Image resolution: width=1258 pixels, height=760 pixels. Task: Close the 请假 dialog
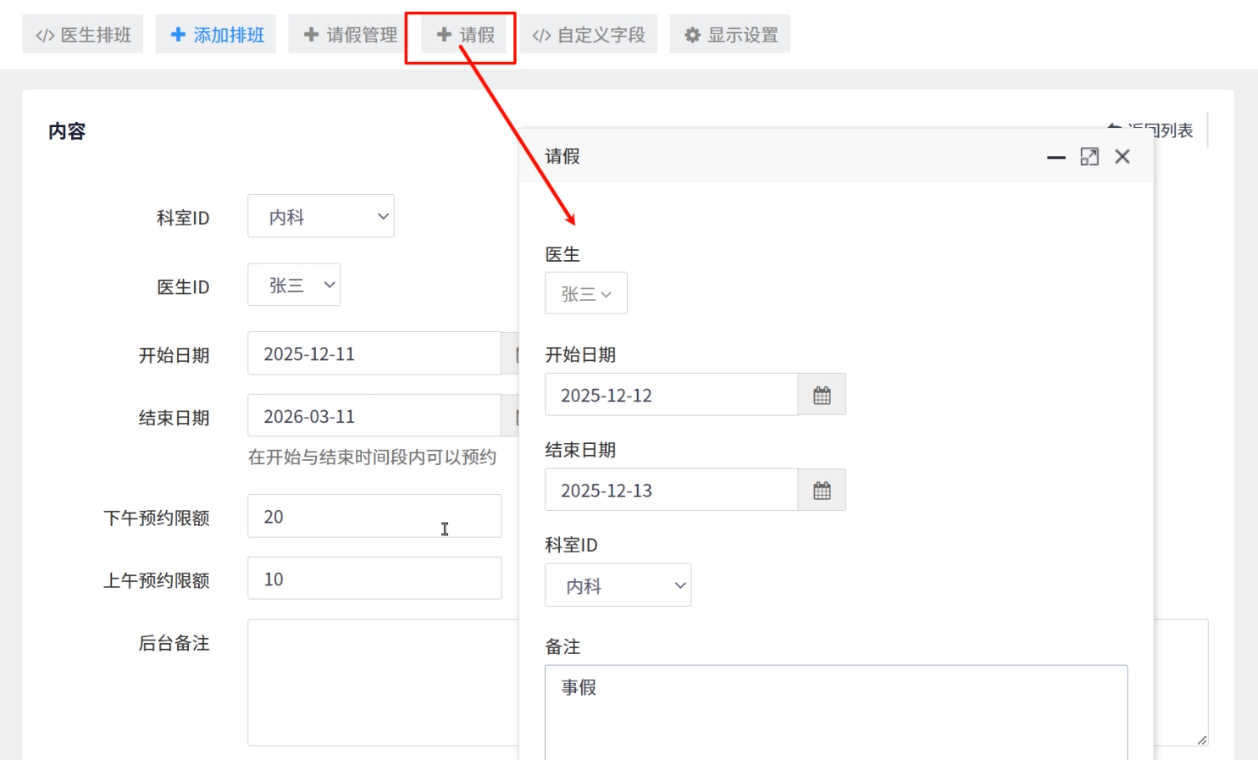coord(1122,157)
